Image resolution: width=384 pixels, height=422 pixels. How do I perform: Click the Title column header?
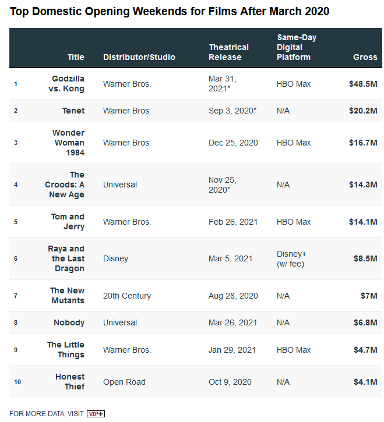tap(76, 57)
